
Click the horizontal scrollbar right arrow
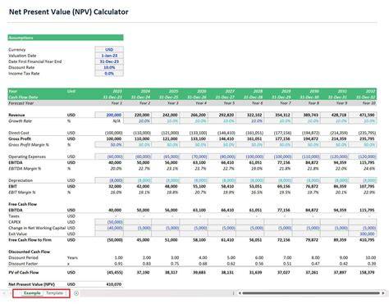pos(383,293)
